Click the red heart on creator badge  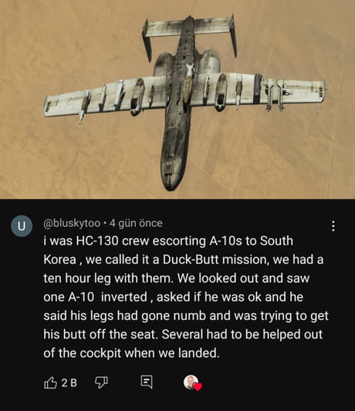click(198, 386)
